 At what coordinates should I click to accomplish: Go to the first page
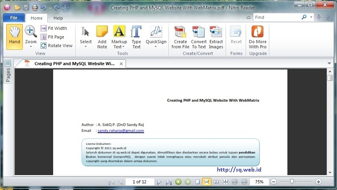[111, 182]
